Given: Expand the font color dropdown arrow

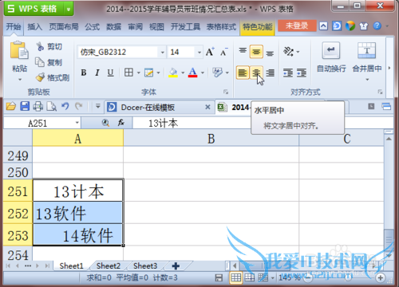Looking at the screenshot, I should click(x=203, y=73).
